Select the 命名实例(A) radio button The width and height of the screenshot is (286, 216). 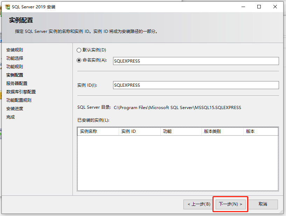[x=79, y=60]
